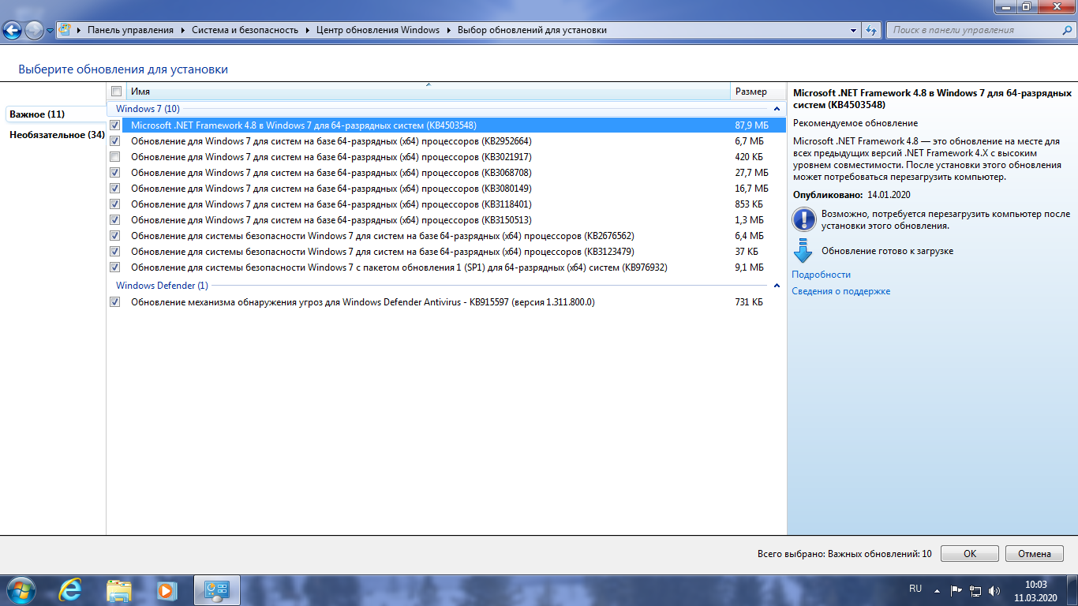Select the Важное (11) tab
Screen dimensions: 1078x606
pos(55,114)
